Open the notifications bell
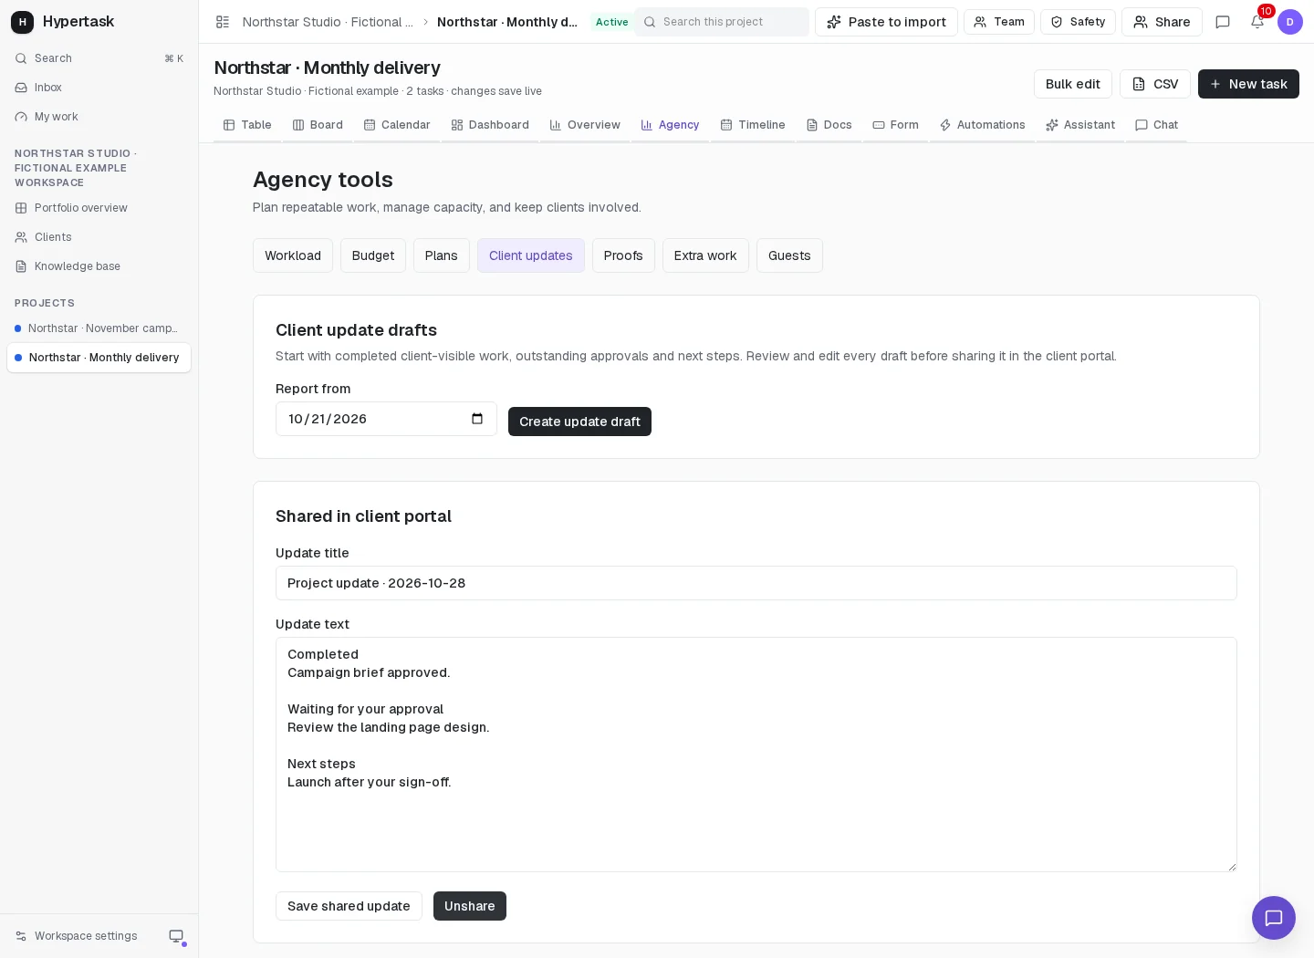 [1257, 22]
